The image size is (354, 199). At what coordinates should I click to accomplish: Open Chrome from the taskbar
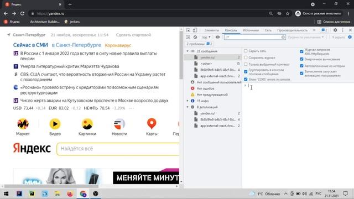click(83, 193)
